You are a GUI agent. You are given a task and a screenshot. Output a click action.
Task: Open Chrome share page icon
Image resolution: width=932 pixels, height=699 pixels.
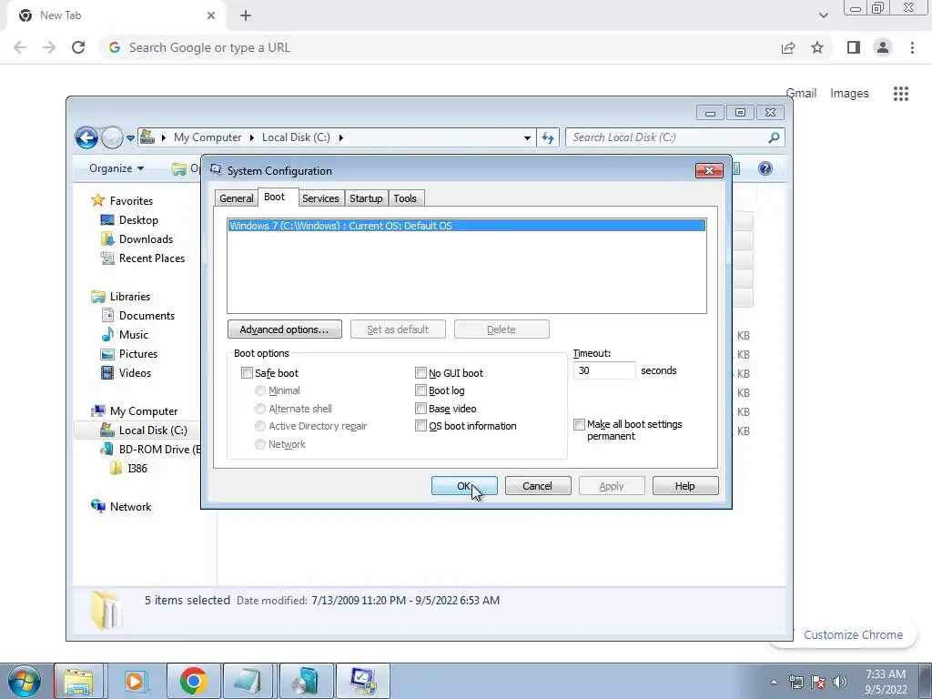[x=788, y=47]
